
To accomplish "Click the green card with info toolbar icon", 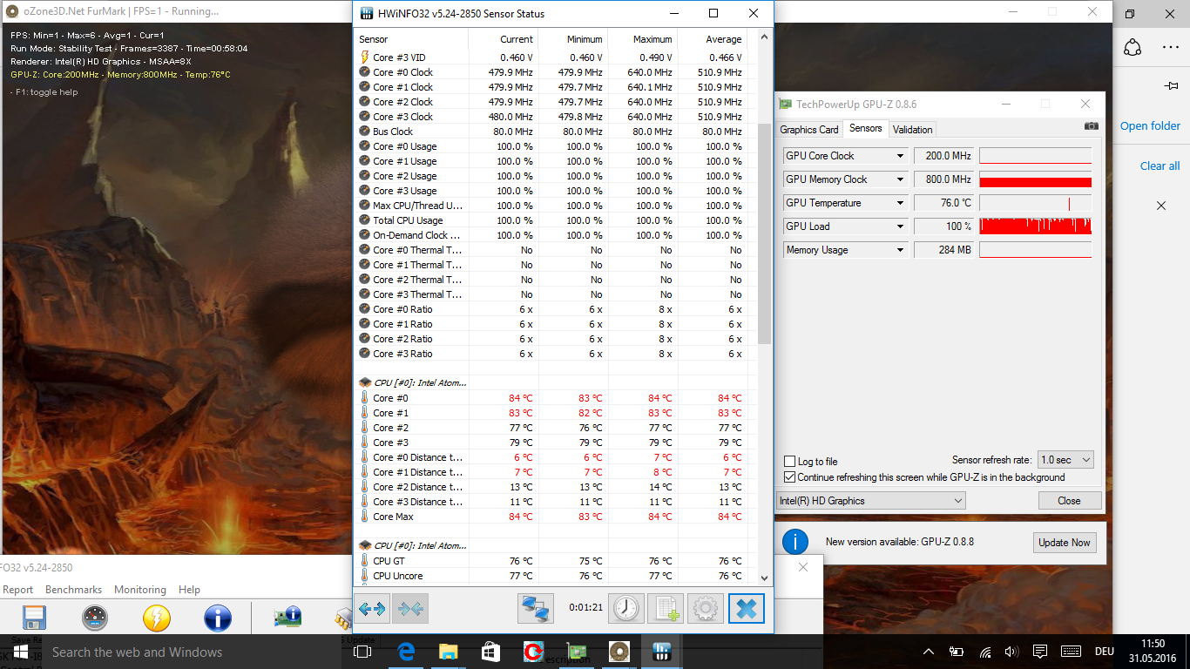I will 287,618.
